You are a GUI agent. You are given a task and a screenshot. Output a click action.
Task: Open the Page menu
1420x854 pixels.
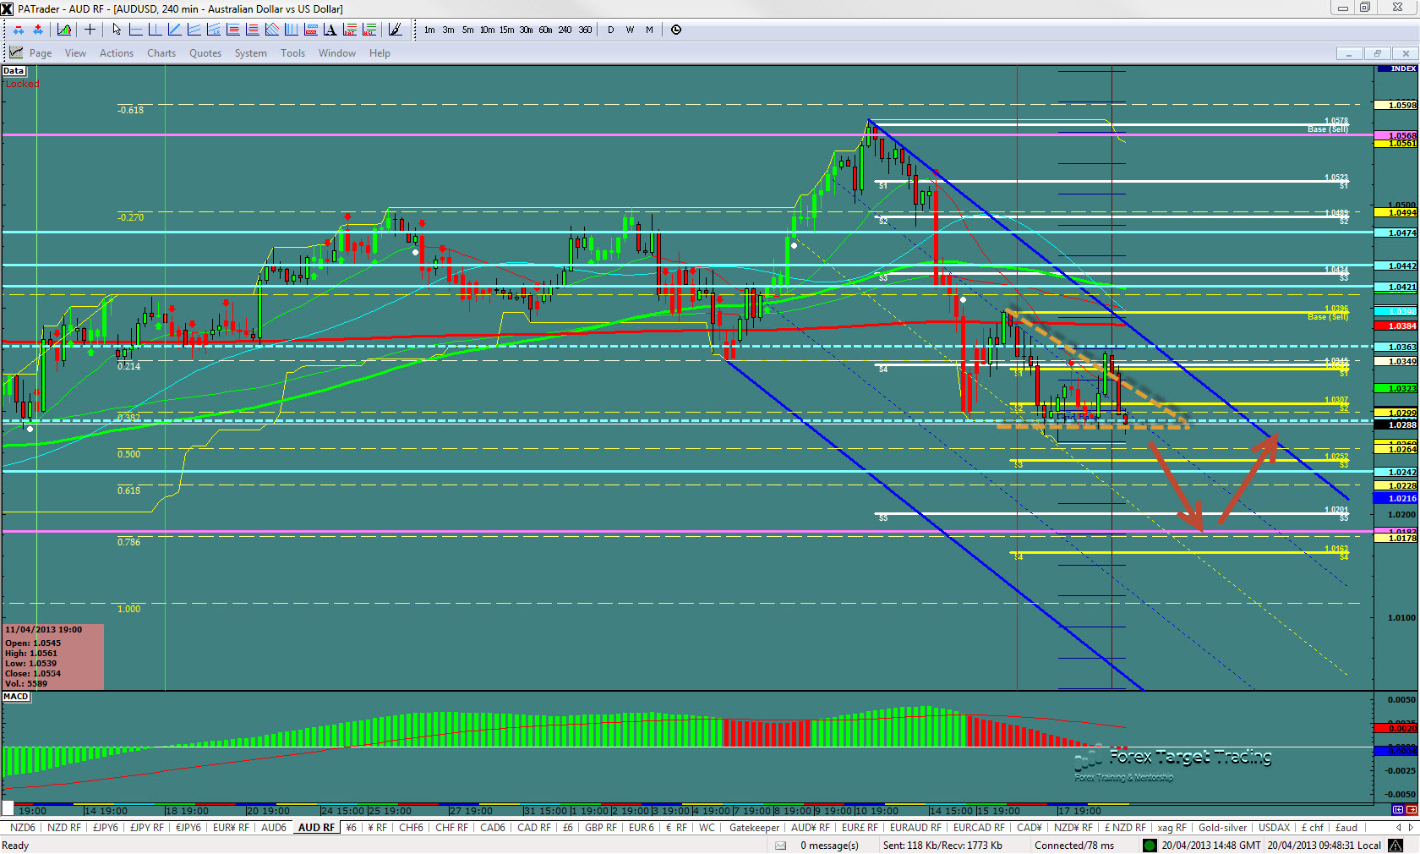pyautogui.click(x=41, y=53)
